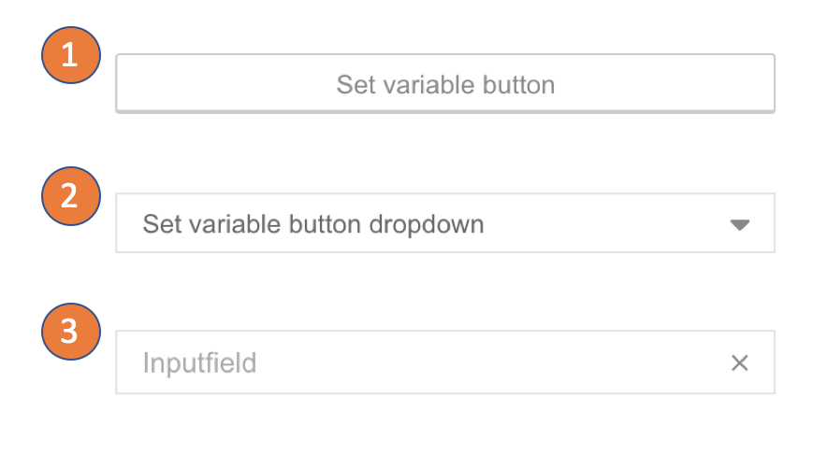Click the orange badge numbered 1
This screenshot has height=454, width=827.
pyautogui.click(x=69, y=56)
